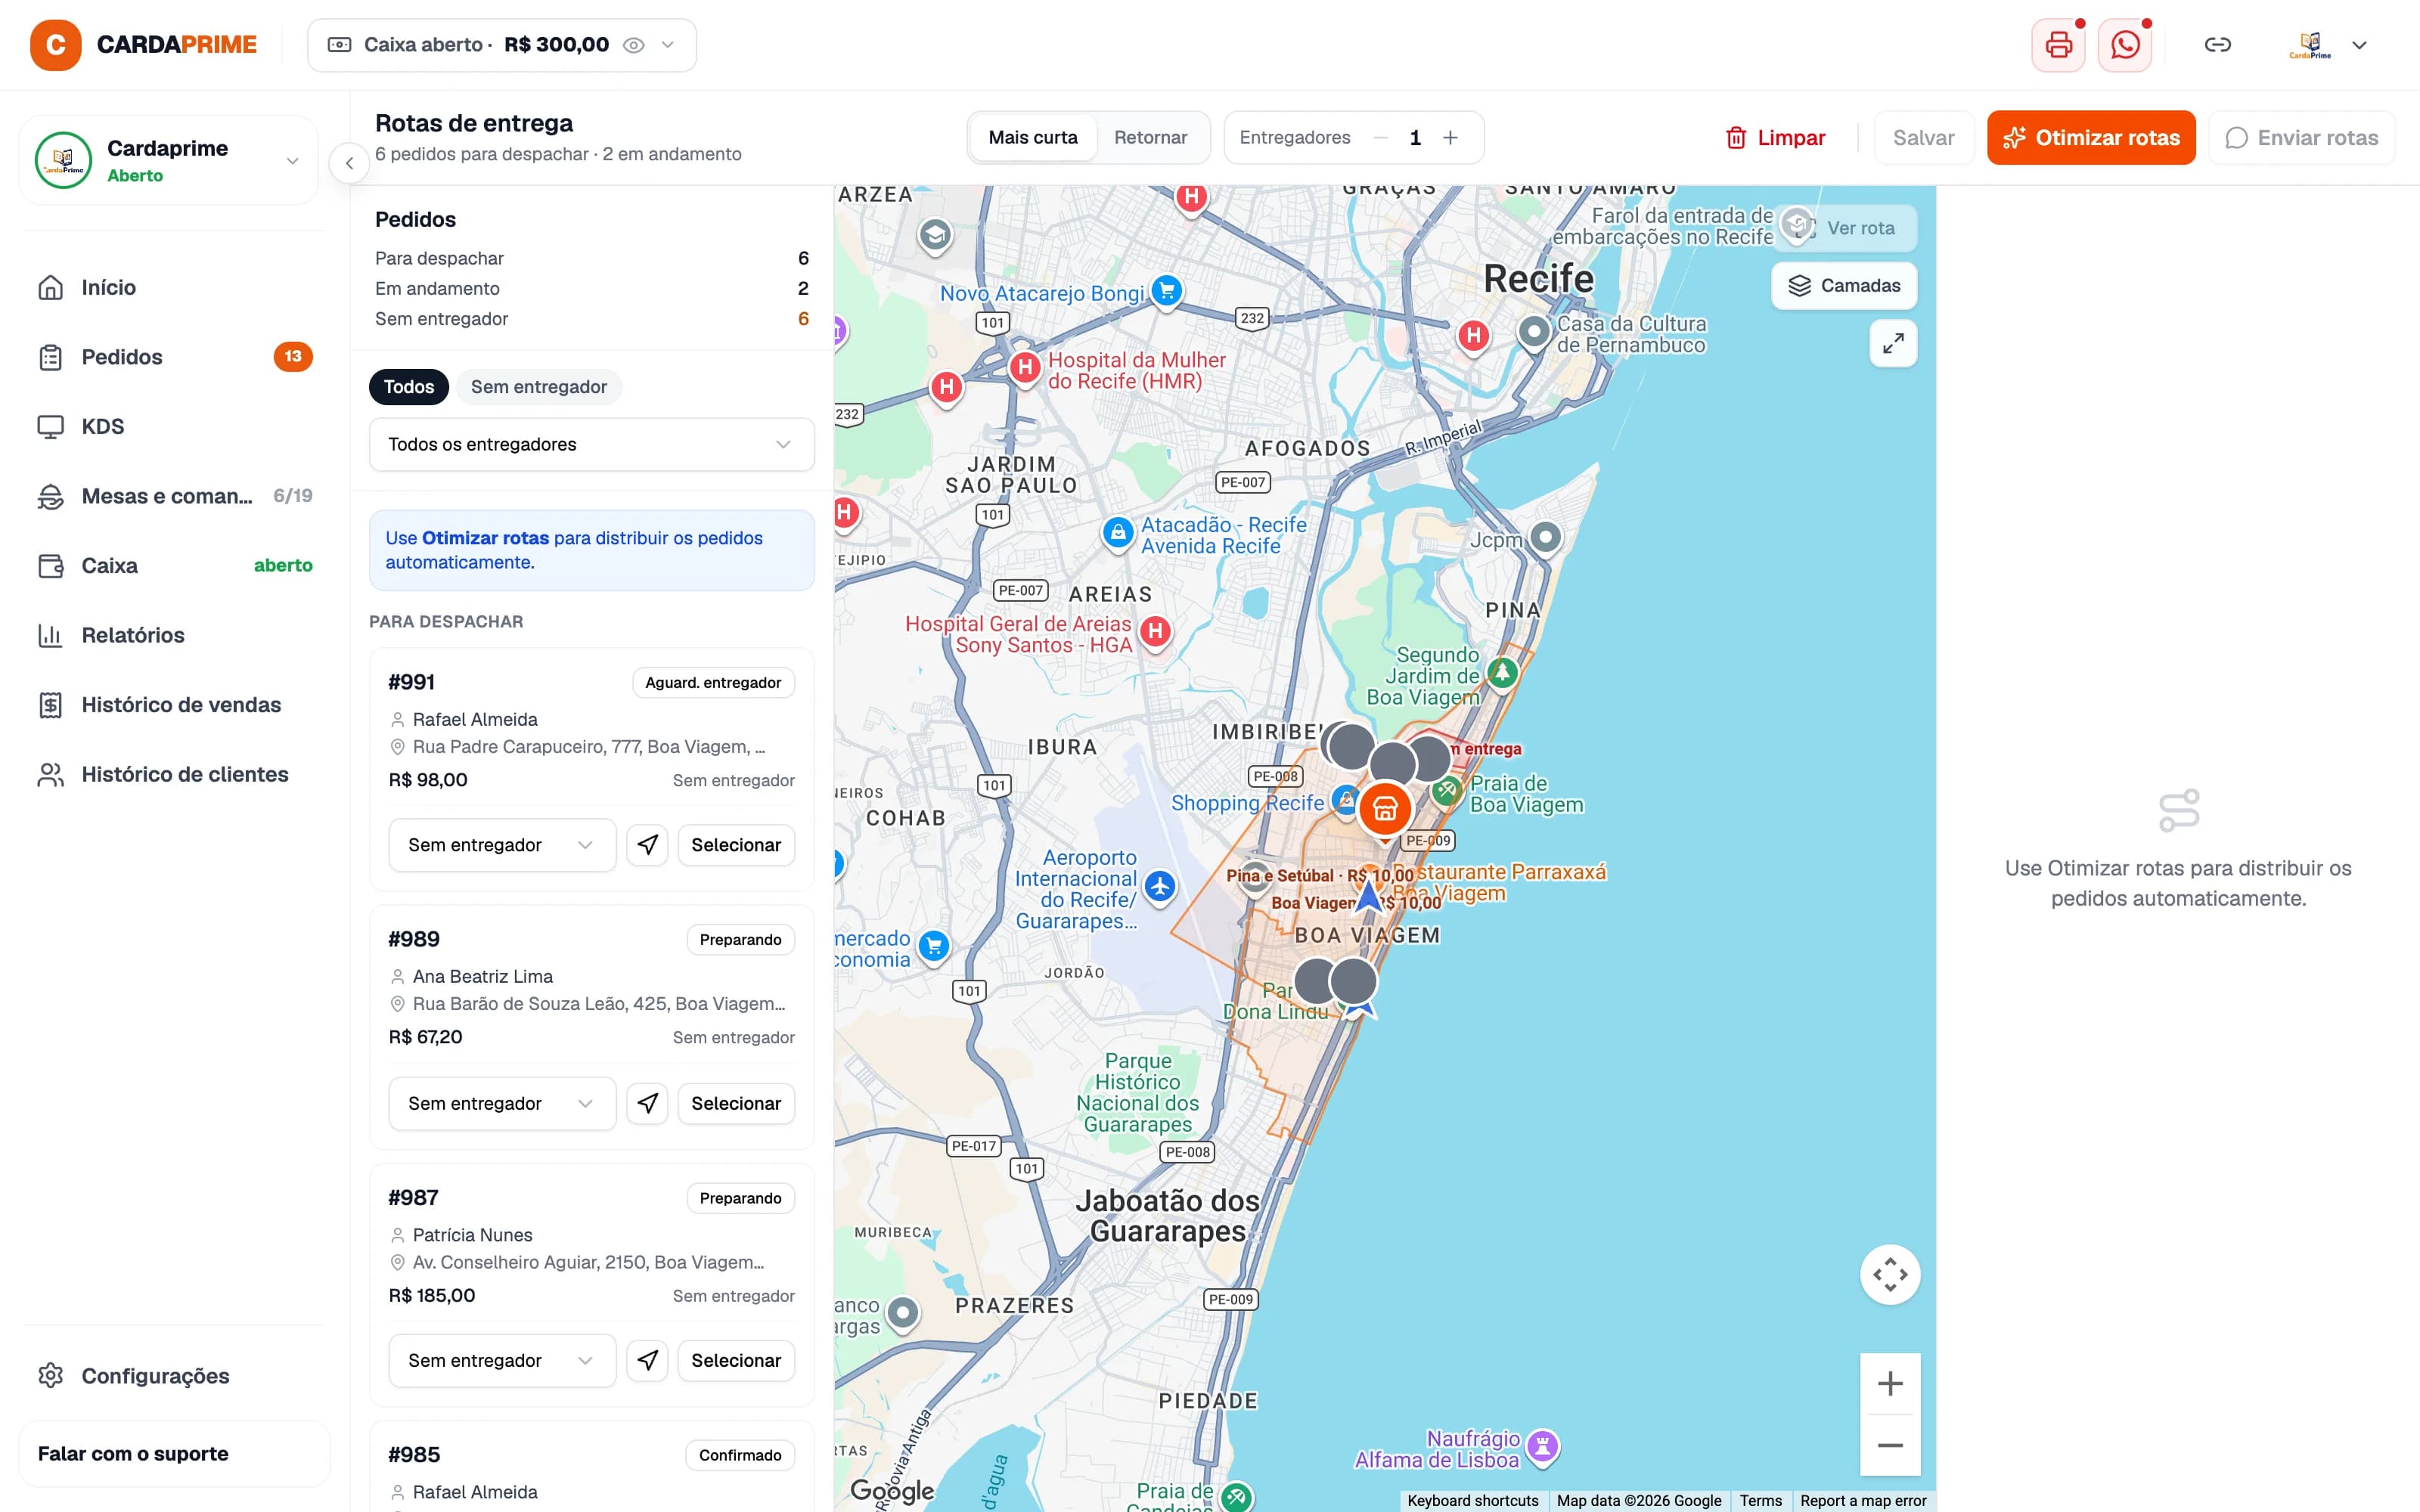Open the map Terms link
The width and height of the screenshot is (2420, 1512).
click(1760, 1501)
